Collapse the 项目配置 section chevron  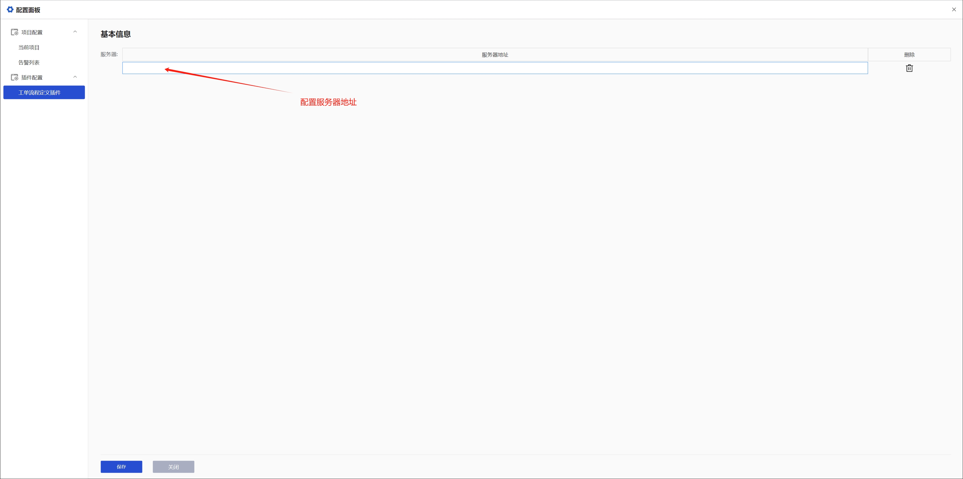coord(75,32)
